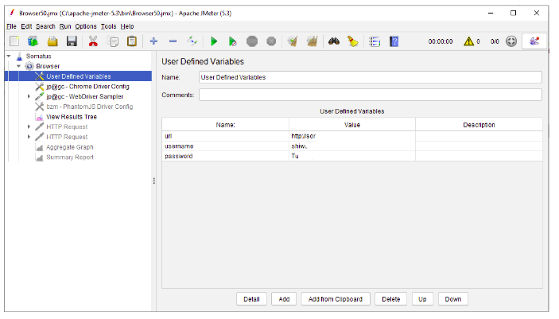Collapse the Browser thread group node
This screenshot has height=319, width=559.
(x=18, y=66)
